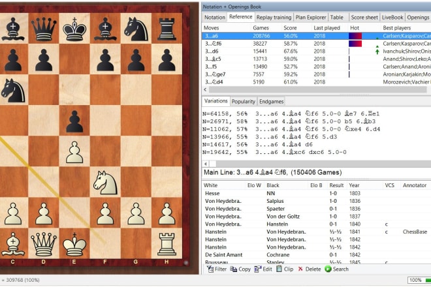Select the 3...Nd4 move row
The height and width of the screenshot is (287, 431).
[x=316, y=82]
